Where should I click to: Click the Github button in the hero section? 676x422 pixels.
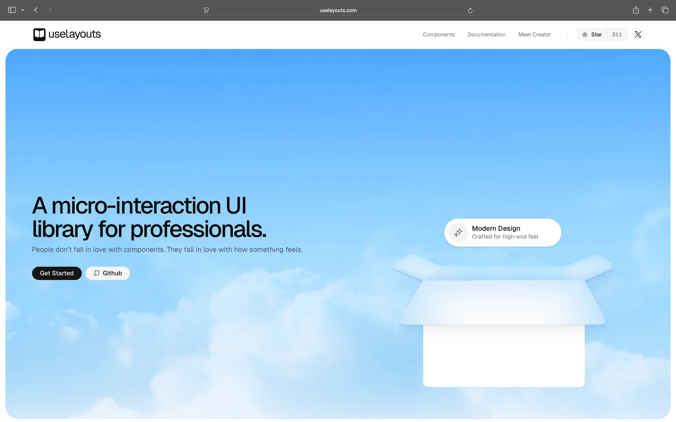point(108,273)
